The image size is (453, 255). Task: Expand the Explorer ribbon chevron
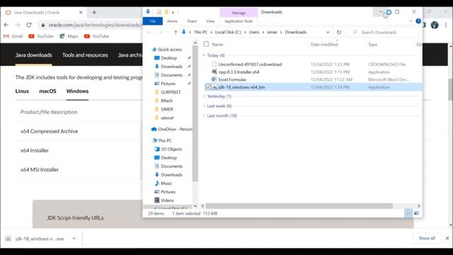tap(411, 21)
